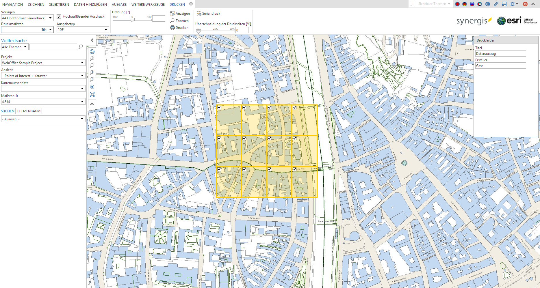Switch to the THEMENBAUM tab
This screenshot has height=288, width=540.
(29, 111)
